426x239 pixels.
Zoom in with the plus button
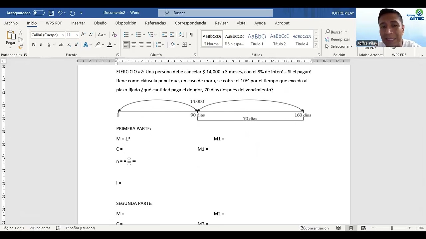[409, 228]
